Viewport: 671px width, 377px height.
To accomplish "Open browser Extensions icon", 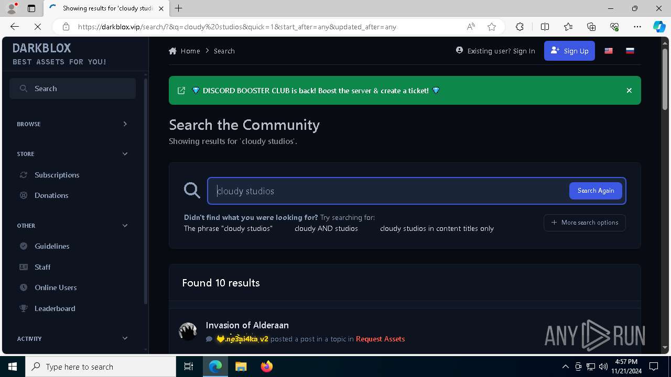I will (520, 27).
